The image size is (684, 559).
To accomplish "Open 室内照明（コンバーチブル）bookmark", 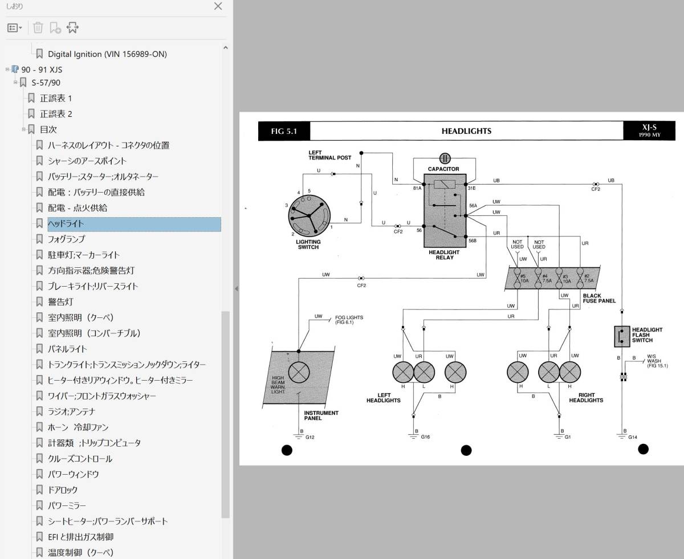I will (x=94, y=333).
